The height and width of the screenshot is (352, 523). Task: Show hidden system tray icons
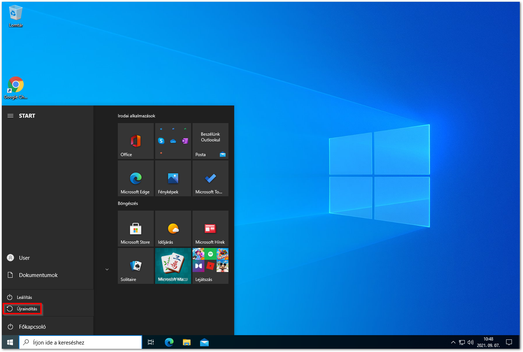[x=453, y=342]
